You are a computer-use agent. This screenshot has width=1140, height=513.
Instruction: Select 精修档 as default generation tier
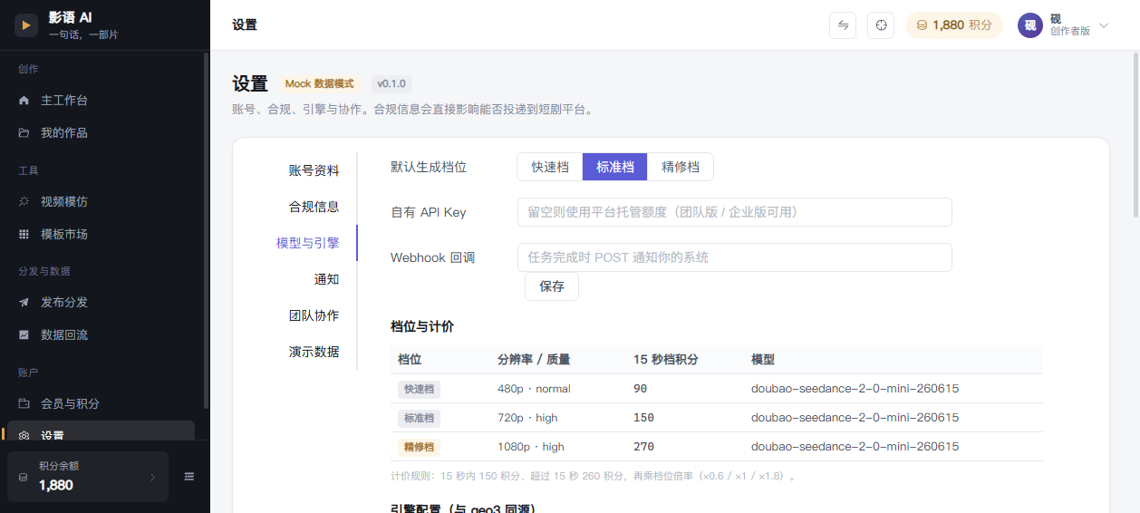tap(681, 167)
